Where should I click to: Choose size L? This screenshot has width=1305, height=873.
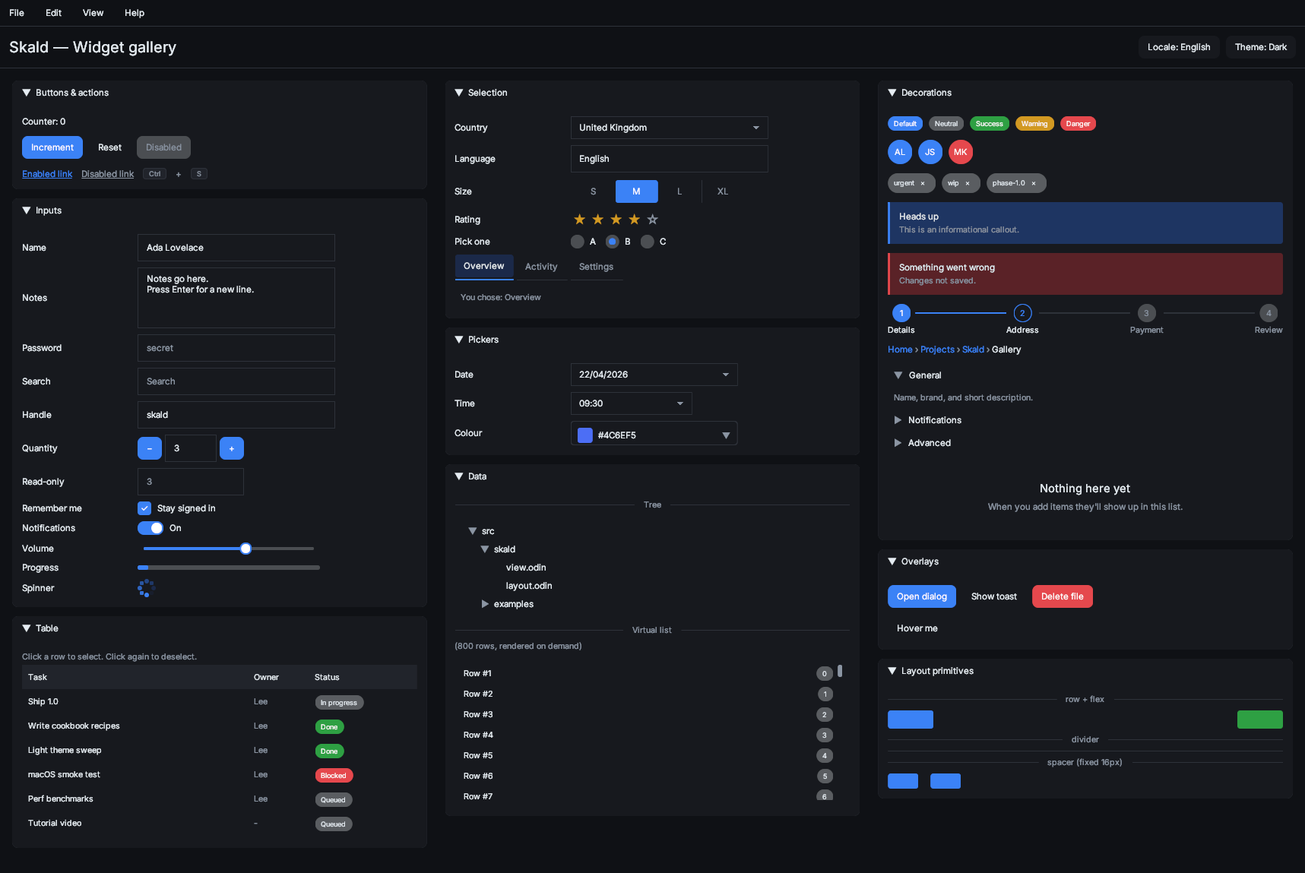pos(679,191)
